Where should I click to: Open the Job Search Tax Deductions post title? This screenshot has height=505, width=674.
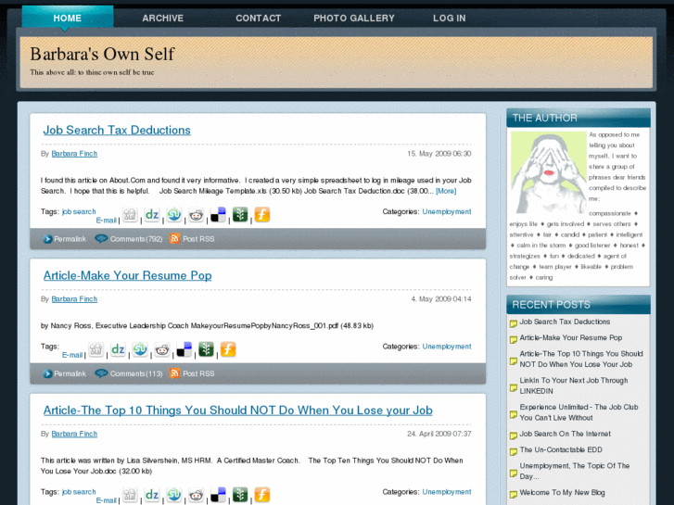pos(117,131)
